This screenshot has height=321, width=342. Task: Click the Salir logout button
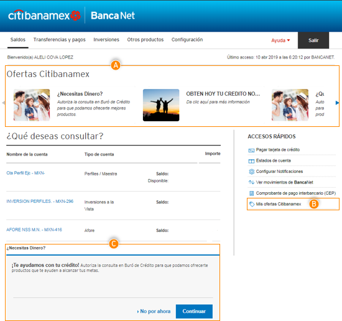tap(313, 40)
